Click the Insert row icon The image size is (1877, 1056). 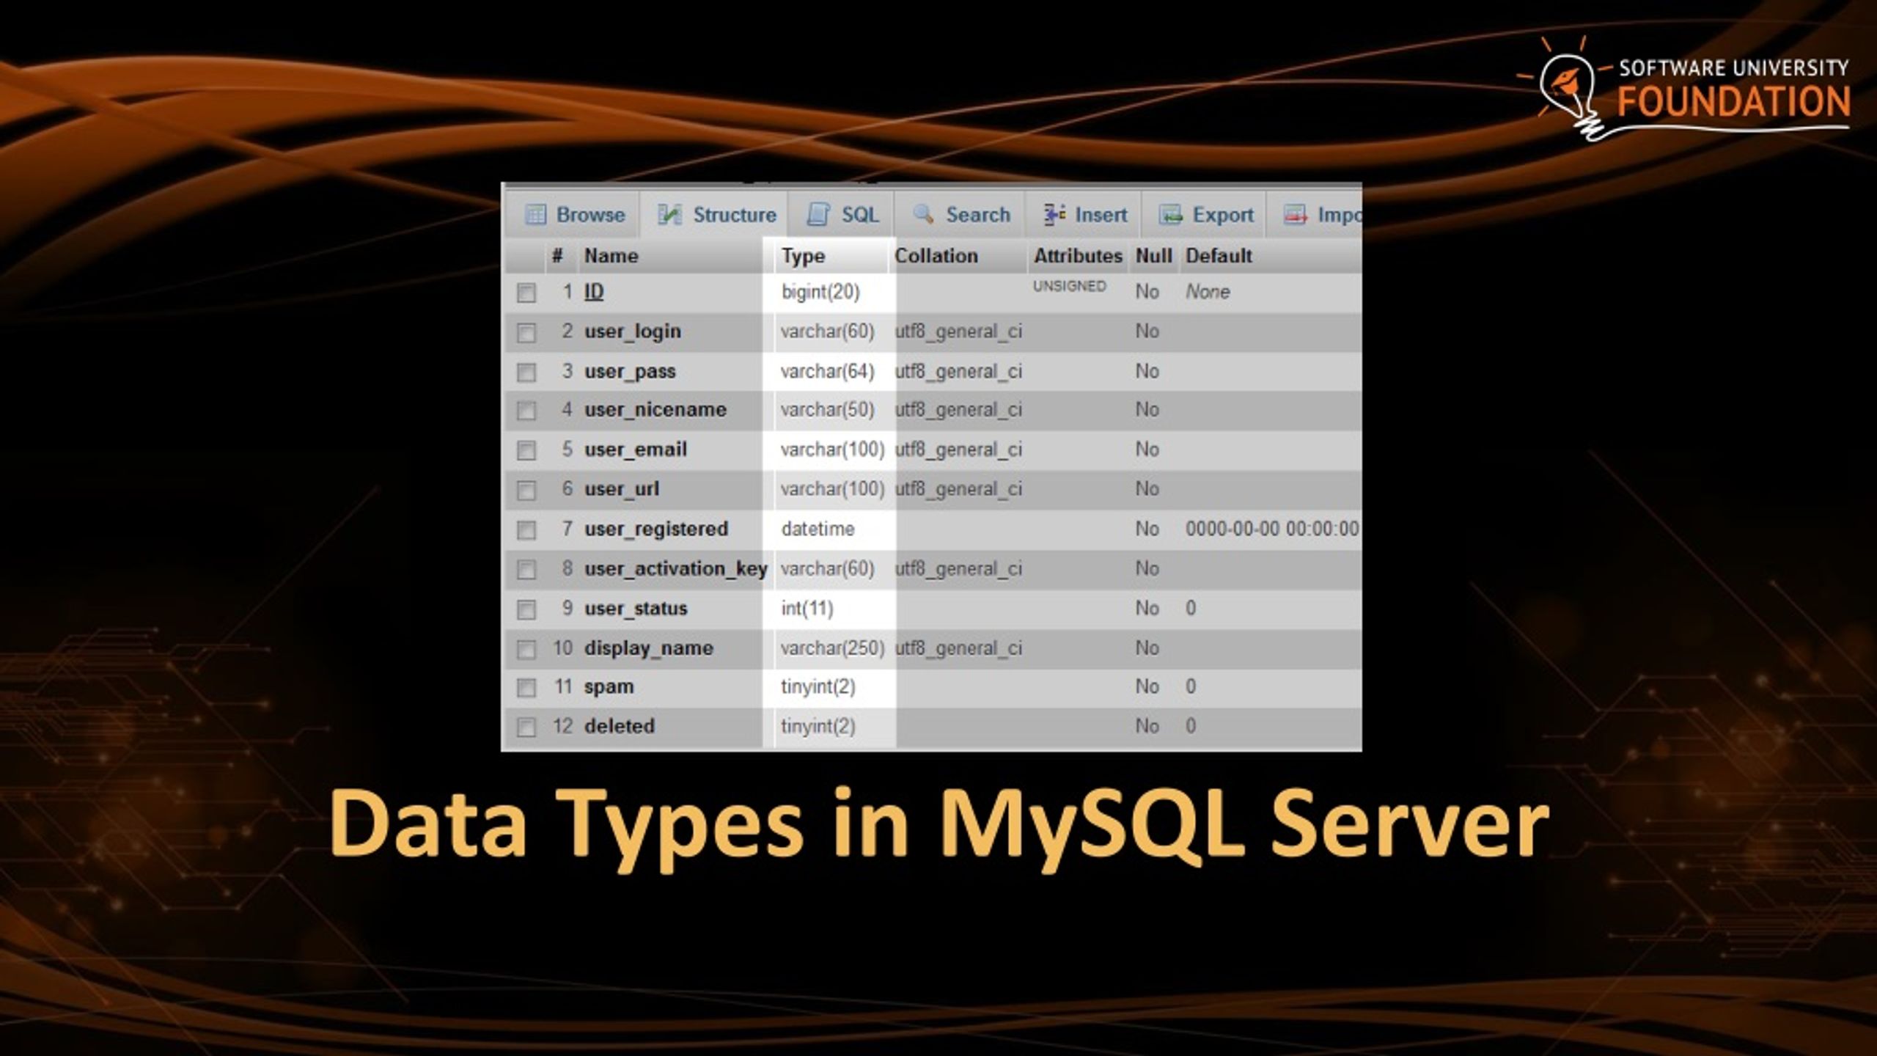tap(1051, 214)
